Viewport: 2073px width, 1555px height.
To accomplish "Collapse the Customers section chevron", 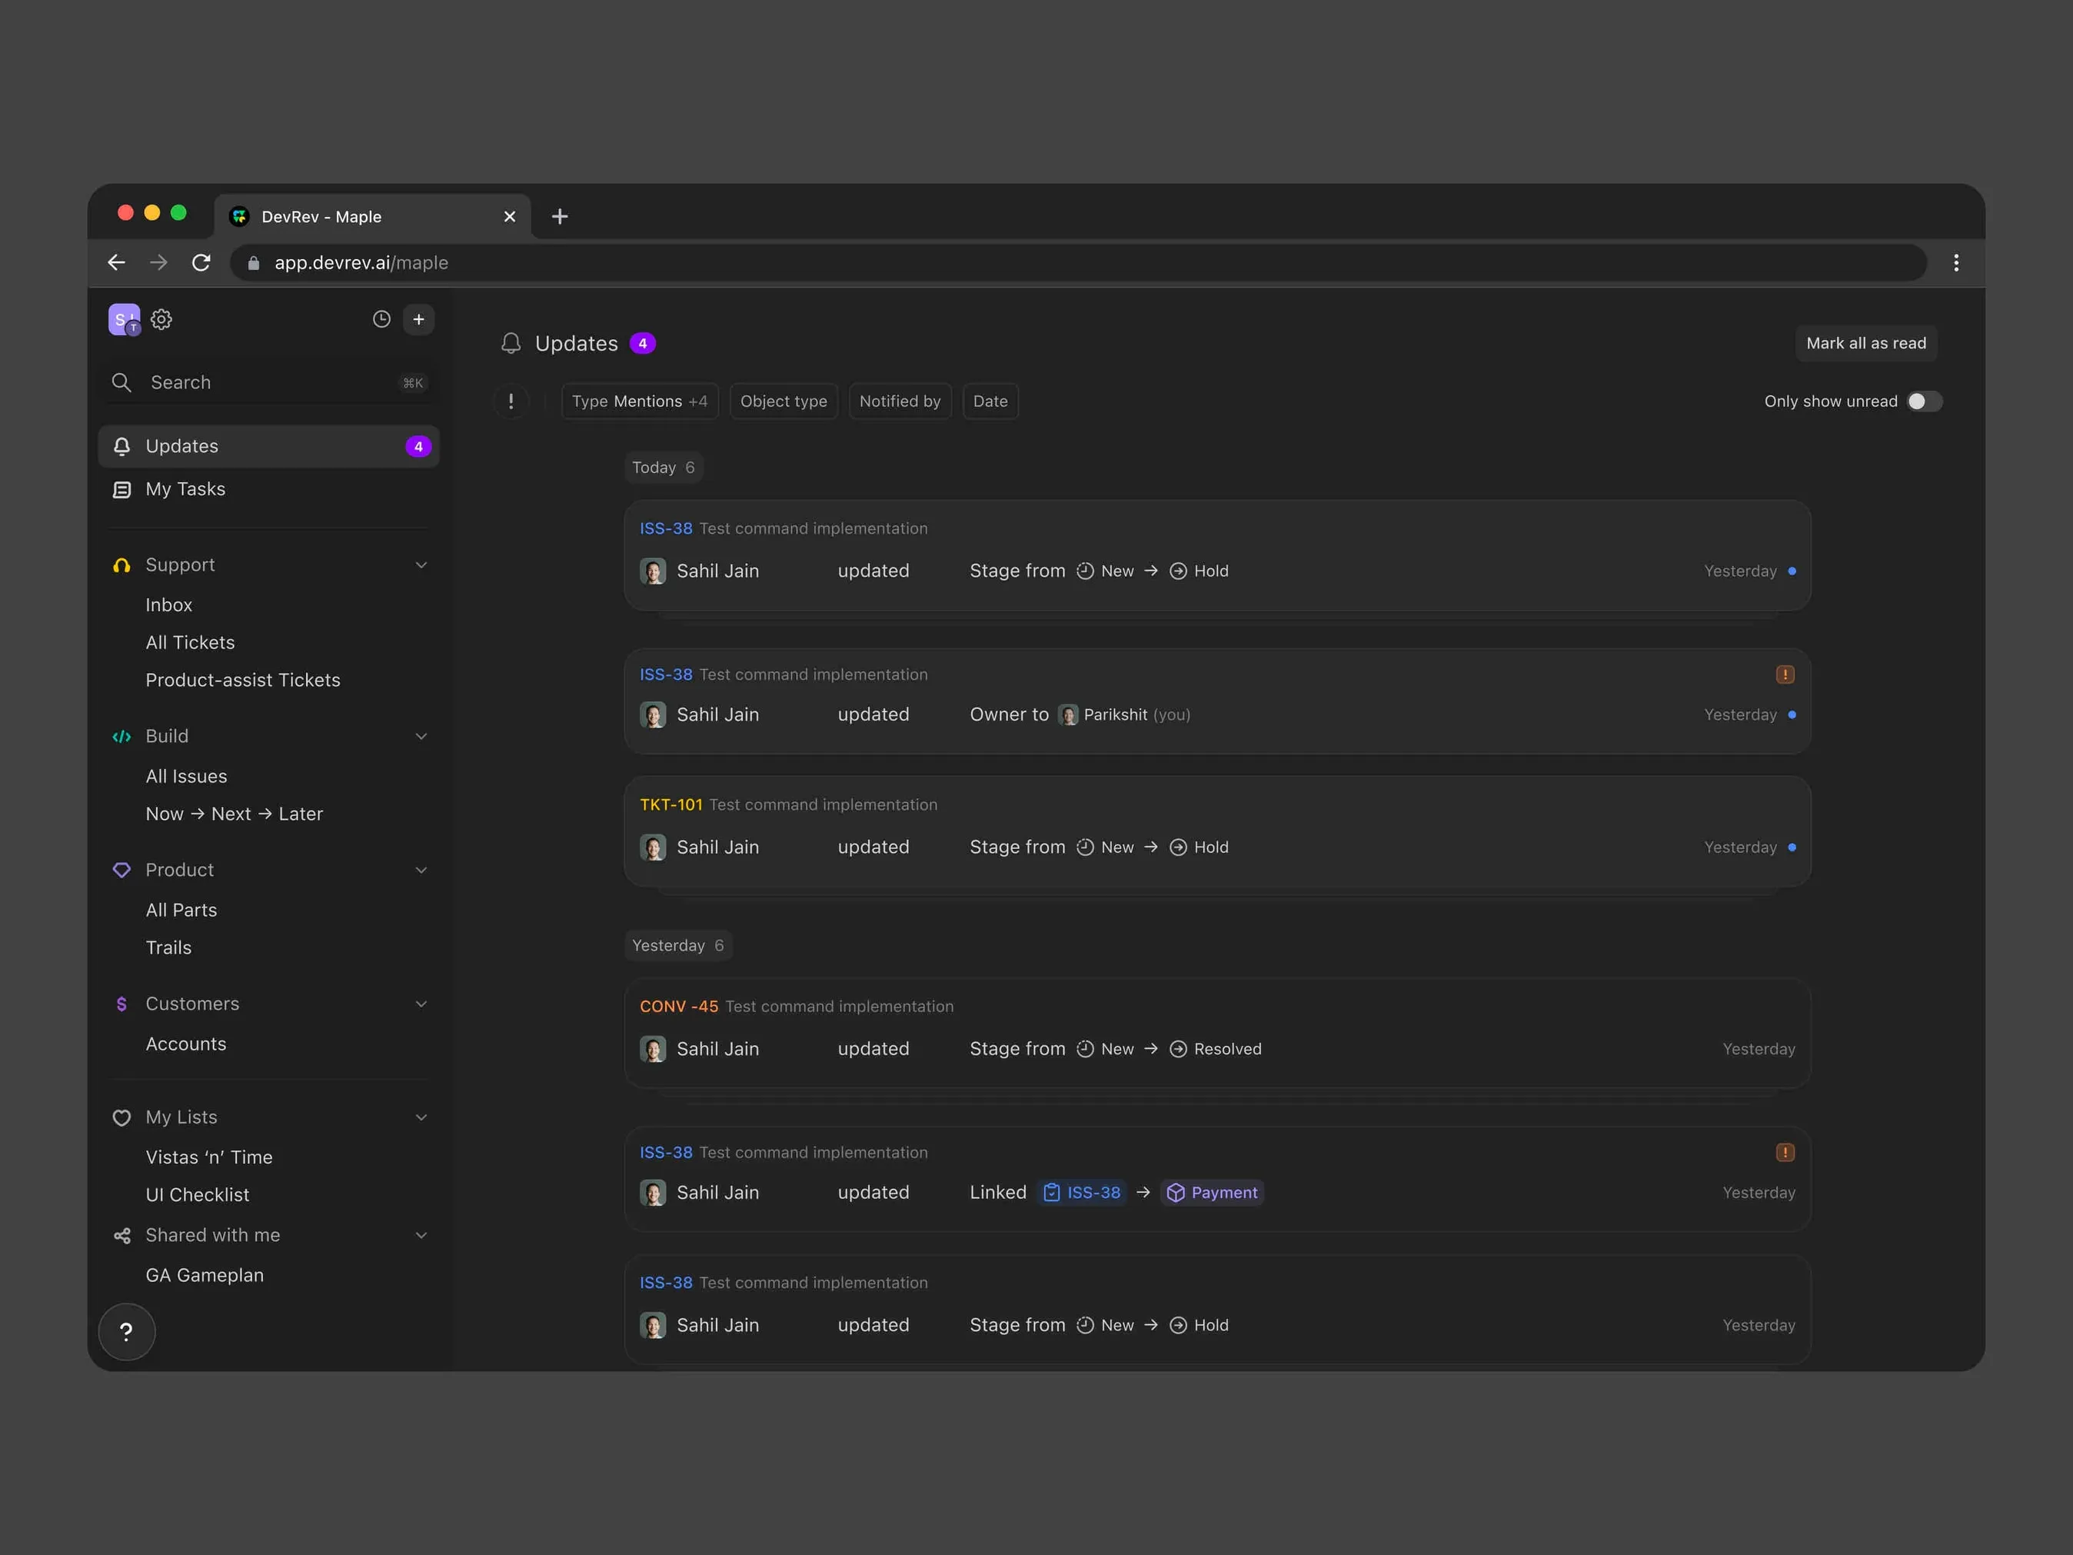I will (x=421, y=1005).
